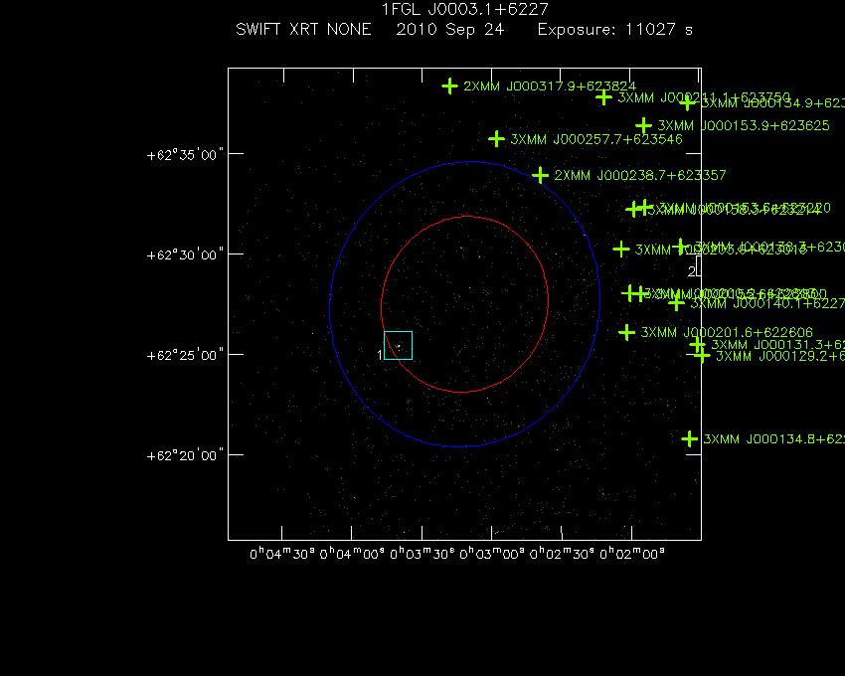Click the right ascension label 0h04m30s
The image size is (845, 676).
coord(282,554)
